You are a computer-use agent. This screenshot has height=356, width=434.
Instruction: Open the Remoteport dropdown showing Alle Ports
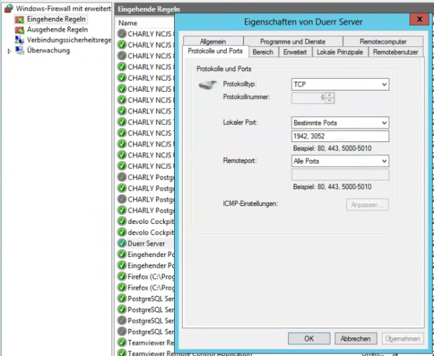click(340, 161)
